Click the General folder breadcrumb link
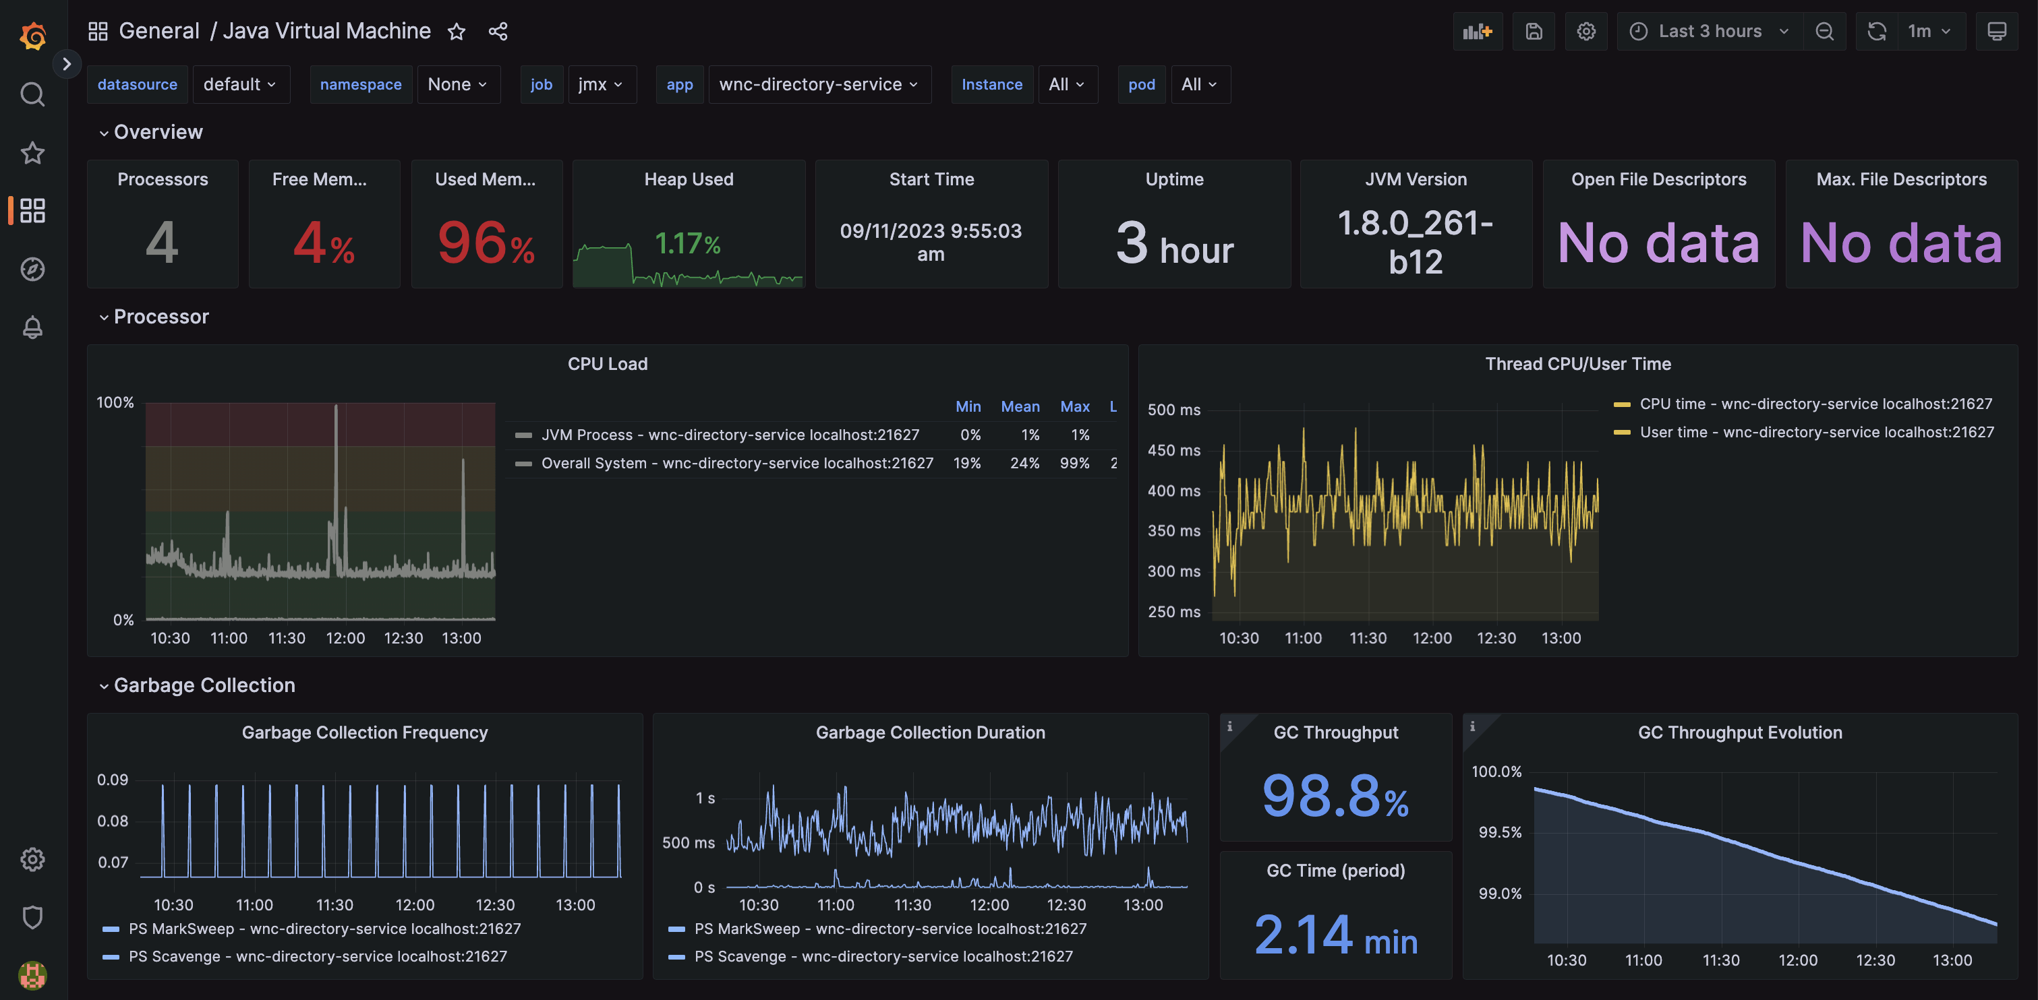Screen dimensions: 2038x1000 (x=159, y=31)
